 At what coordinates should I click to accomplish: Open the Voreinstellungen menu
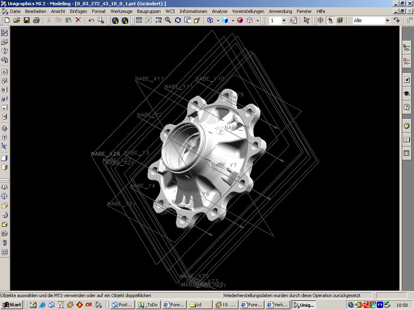point(248,11)
